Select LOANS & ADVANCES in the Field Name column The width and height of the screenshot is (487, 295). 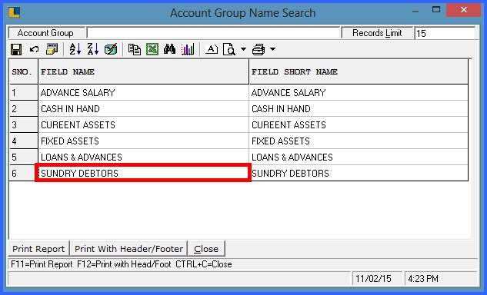coord(144,157)
